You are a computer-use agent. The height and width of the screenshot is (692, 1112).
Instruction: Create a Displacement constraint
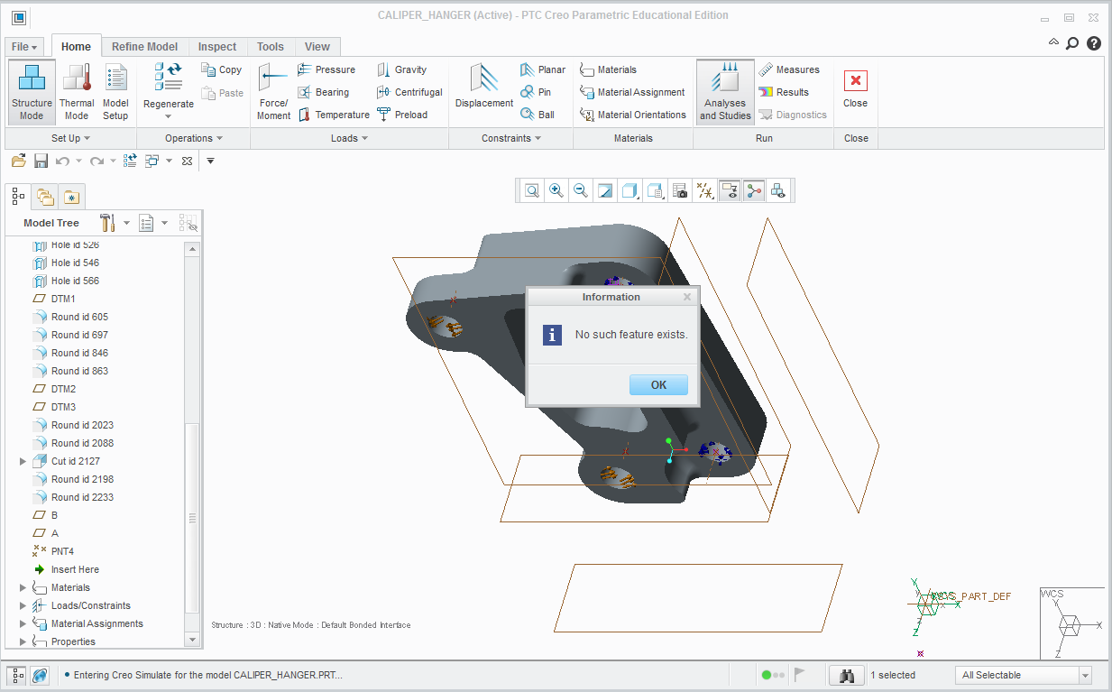pyautogui.click(x=484, y=88)
